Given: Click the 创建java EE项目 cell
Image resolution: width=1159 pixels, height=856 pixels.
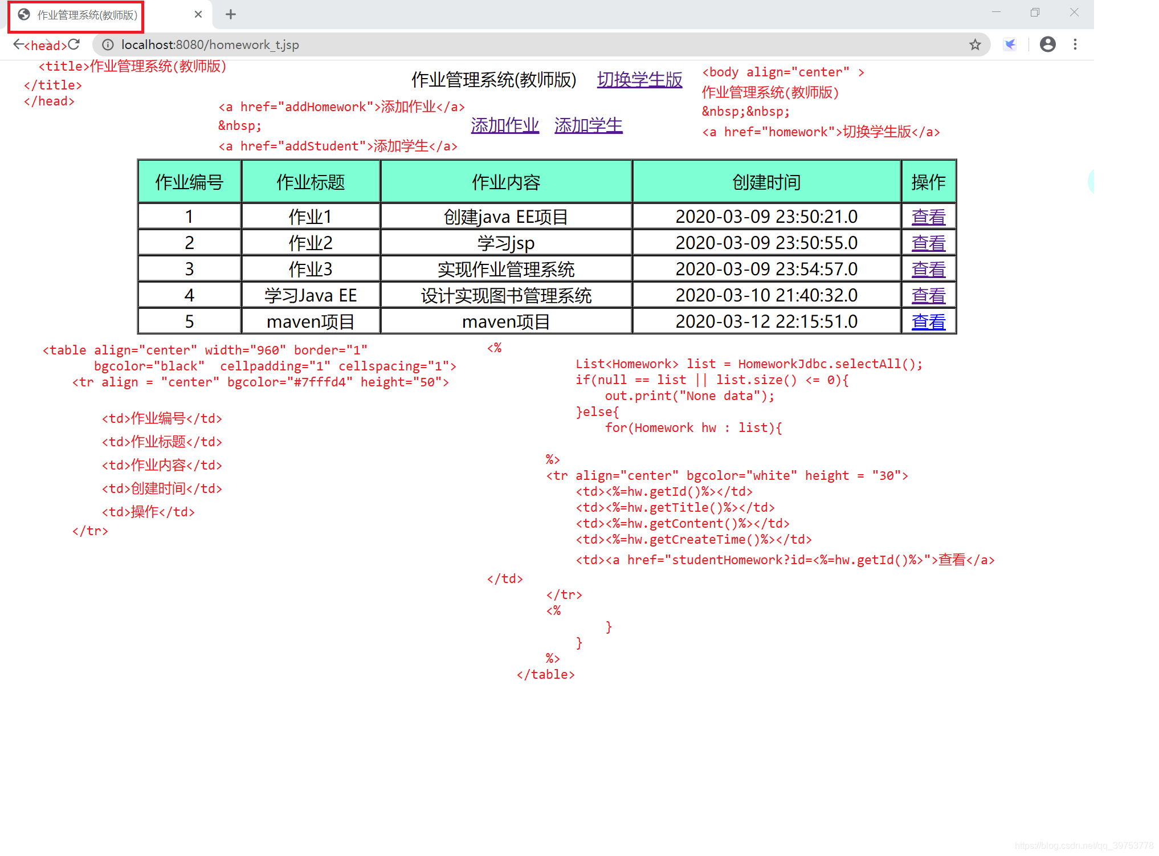Looking at the screenshot, I should [506, 217].
